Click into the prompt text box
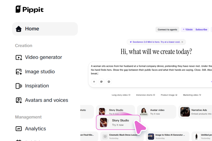Image resolution: width=212 pixels, height=141 pixels. 151,70
